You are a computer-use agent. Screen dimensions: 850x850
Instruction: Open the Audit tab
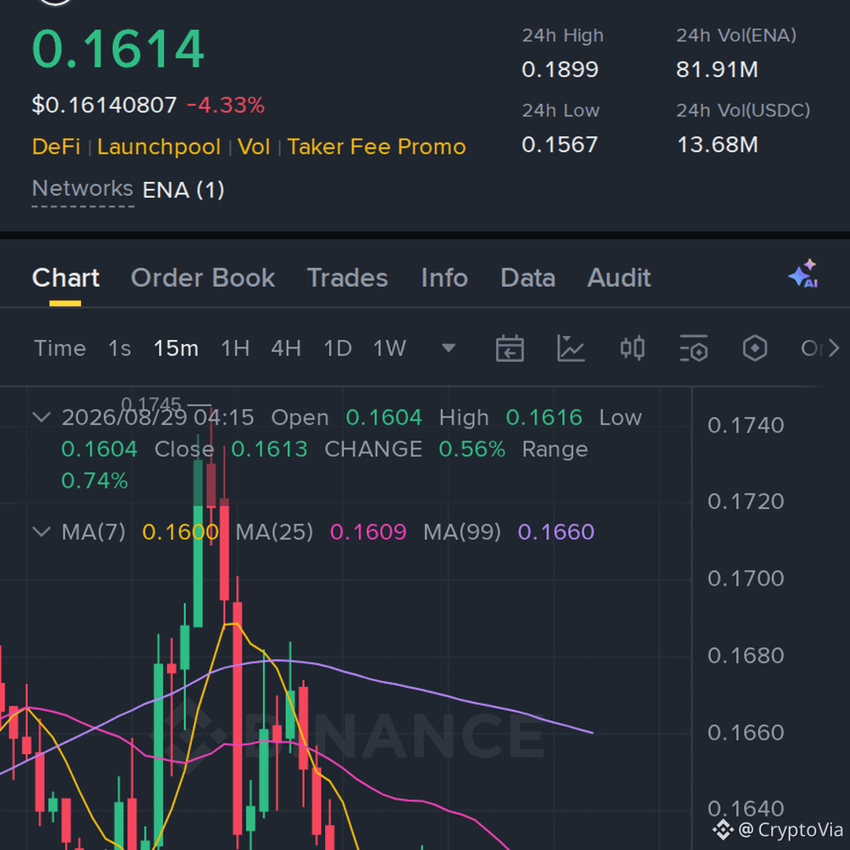point(619,278)
